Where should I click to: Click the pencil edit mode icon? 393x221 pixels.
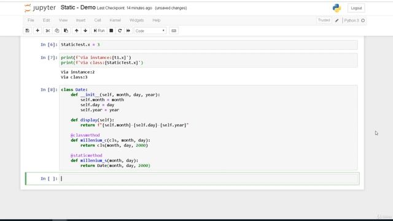pos(337,20)
